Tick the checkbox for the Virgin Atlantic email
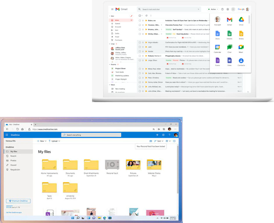This screenshot has height=223, width=274. pos(140,42)
